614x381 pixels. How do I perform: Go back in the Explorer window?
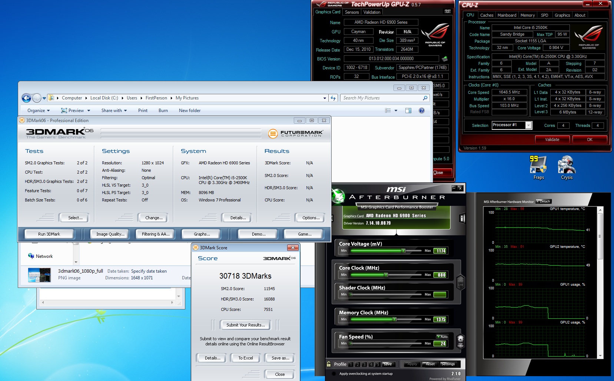[x=26, y=98]
